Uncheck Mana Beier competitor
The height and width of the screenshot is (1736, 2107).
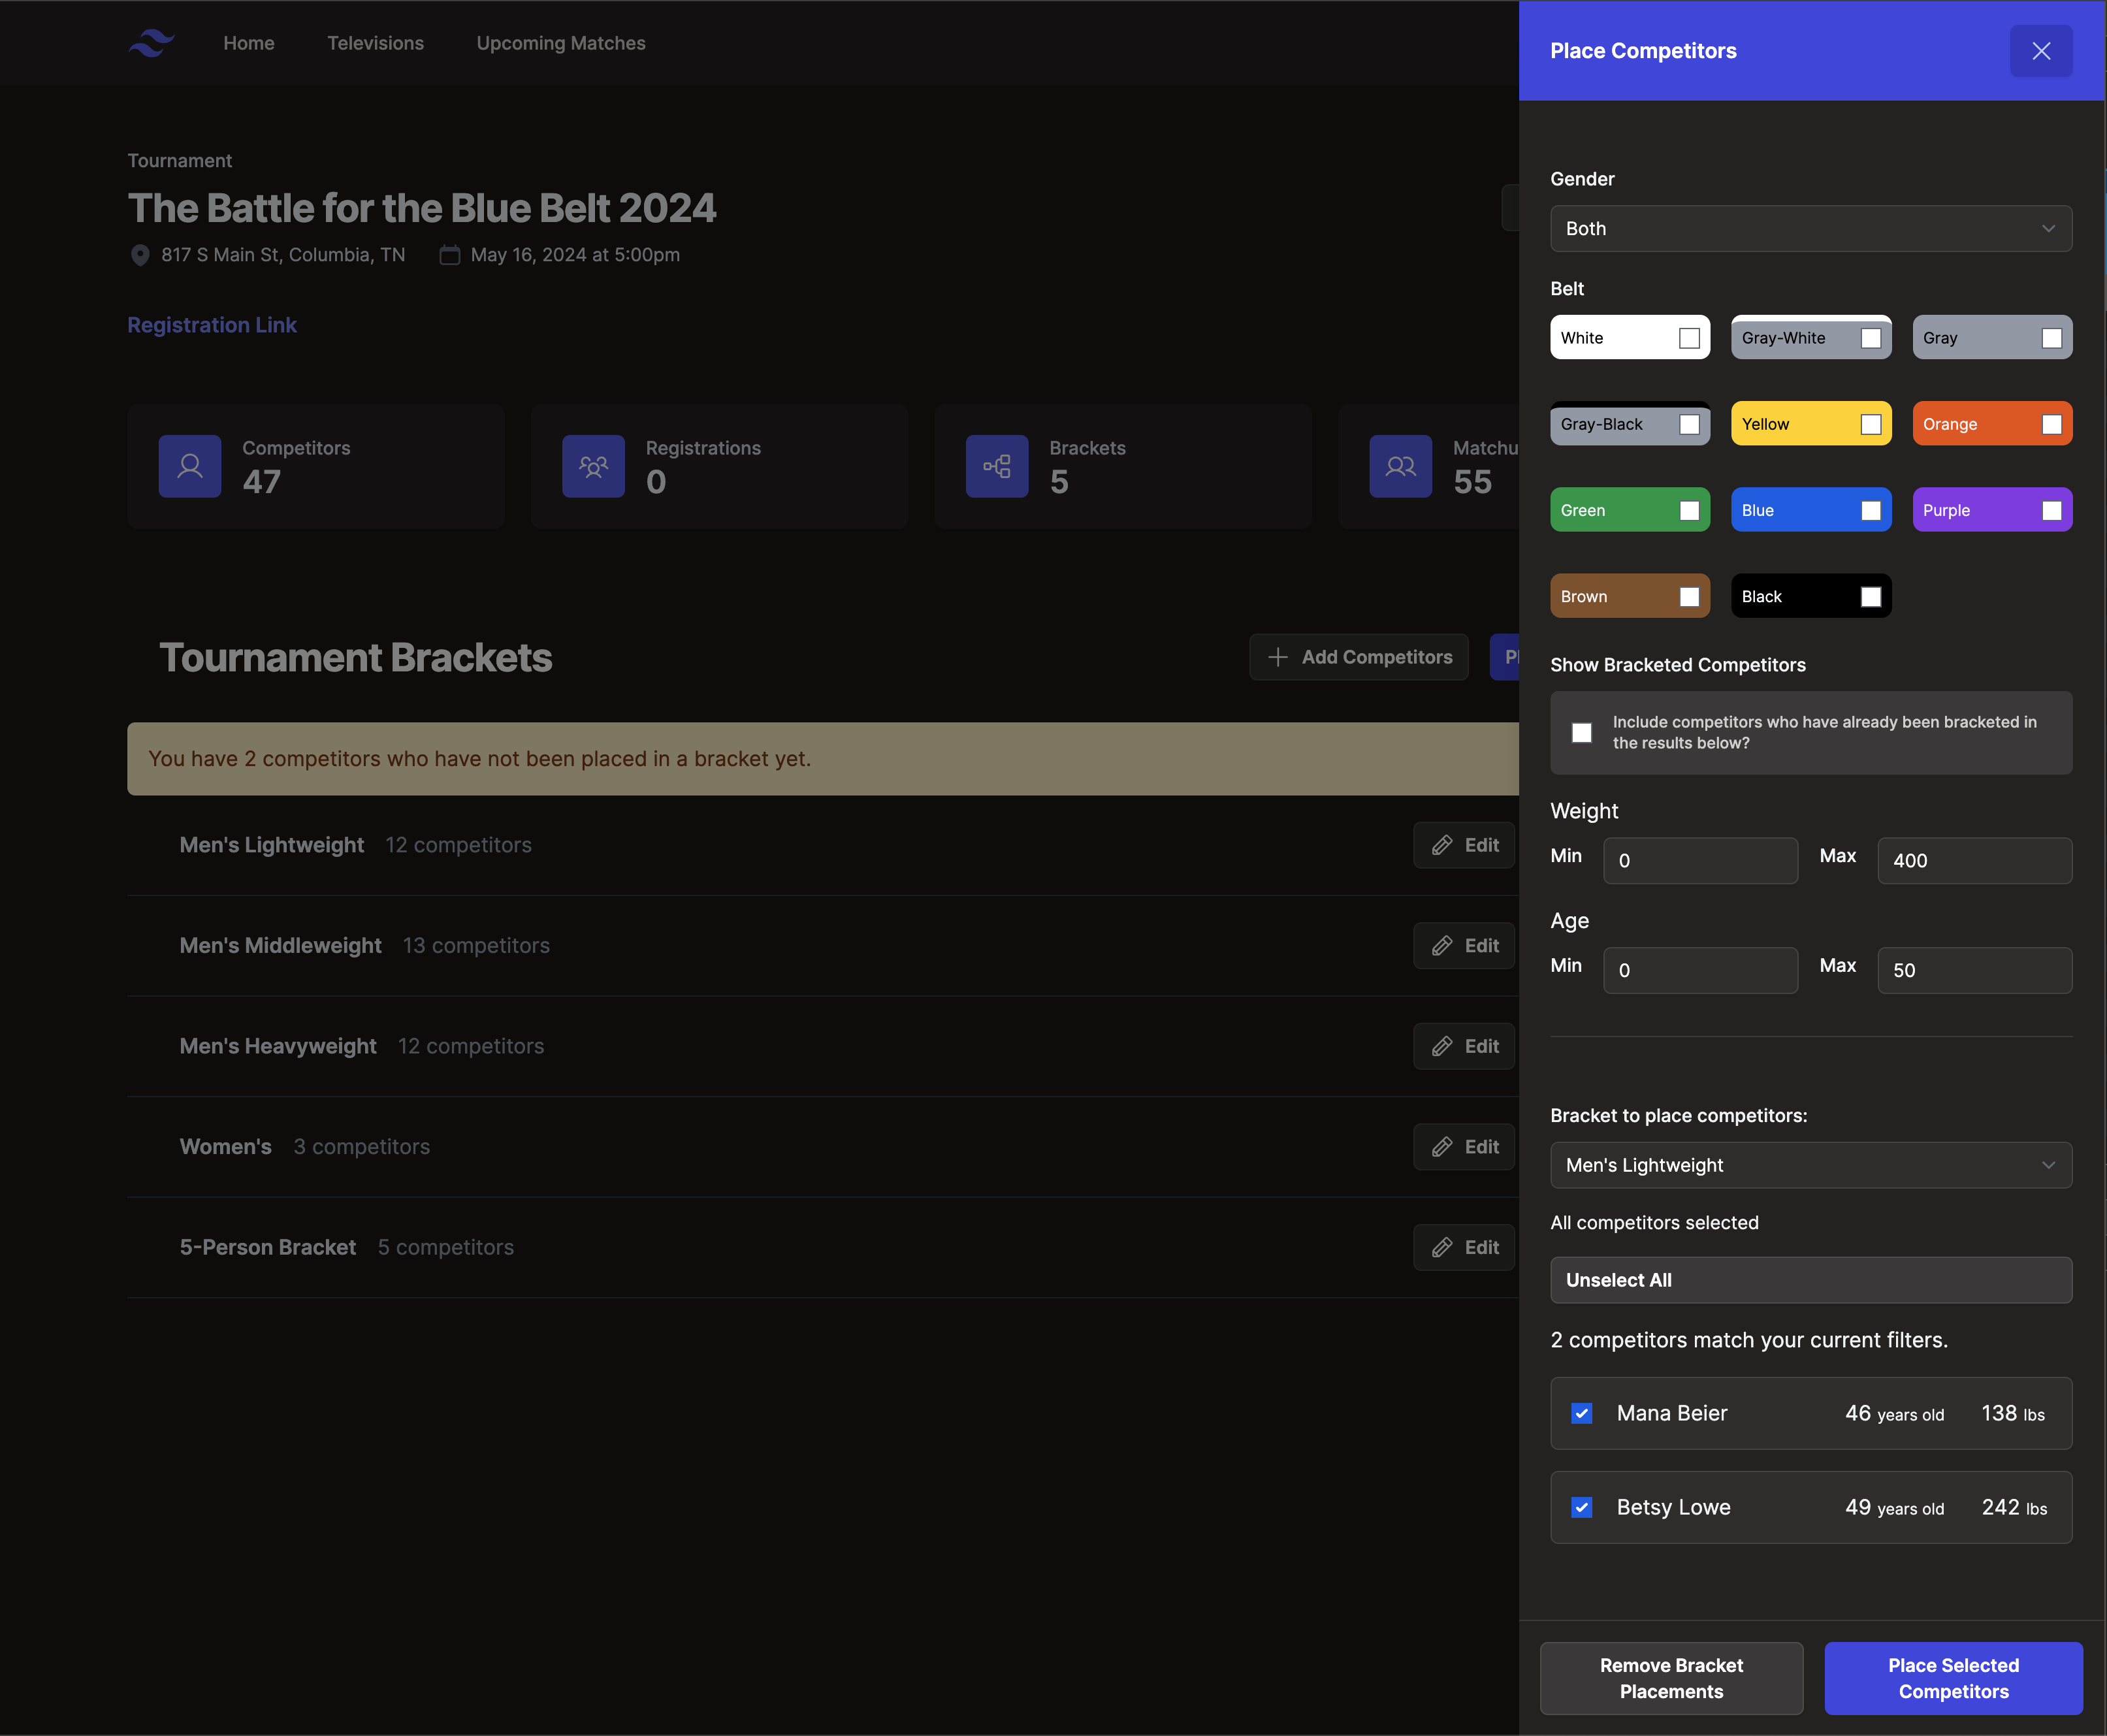(x=1581, y=1413)
